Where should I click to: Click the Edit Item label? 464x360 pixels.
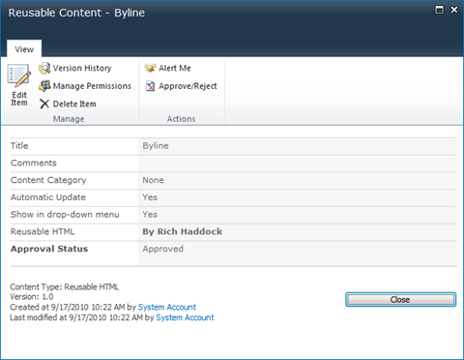coord(19,99)
